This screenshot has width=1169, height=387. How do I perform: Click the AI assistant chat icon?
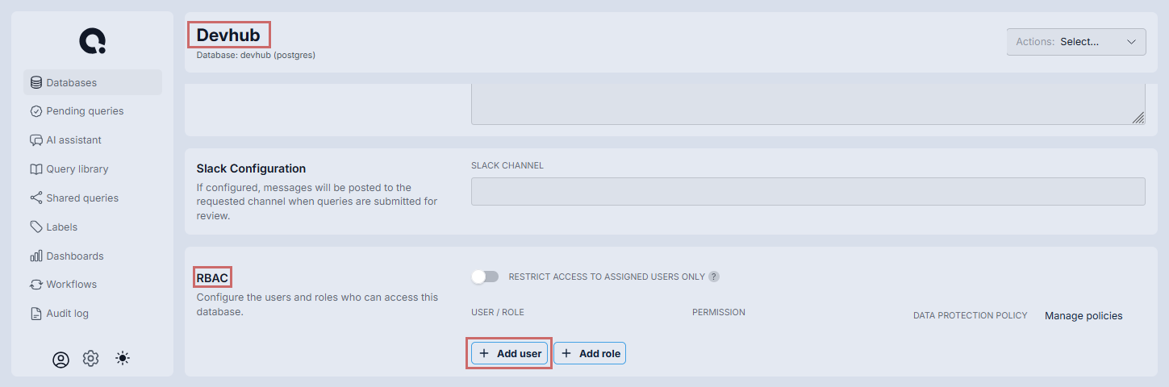[36, 140]
